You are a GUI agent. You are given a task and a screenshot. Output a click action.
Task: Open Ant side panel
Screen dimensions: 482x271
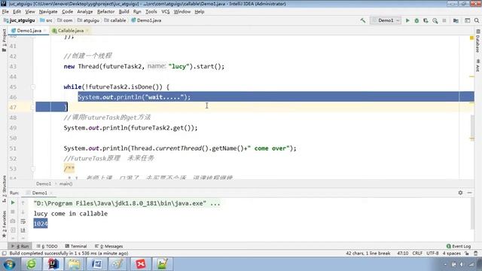[477, 65]
